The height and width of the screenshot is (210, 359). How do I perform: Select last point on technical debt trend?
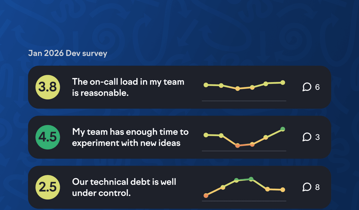[x=283, y=190]
